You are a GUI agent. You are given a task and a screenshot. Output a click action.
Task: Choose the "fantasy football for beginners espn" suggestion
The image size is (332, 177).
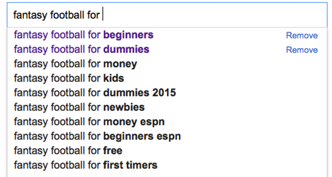coord(97,136)
